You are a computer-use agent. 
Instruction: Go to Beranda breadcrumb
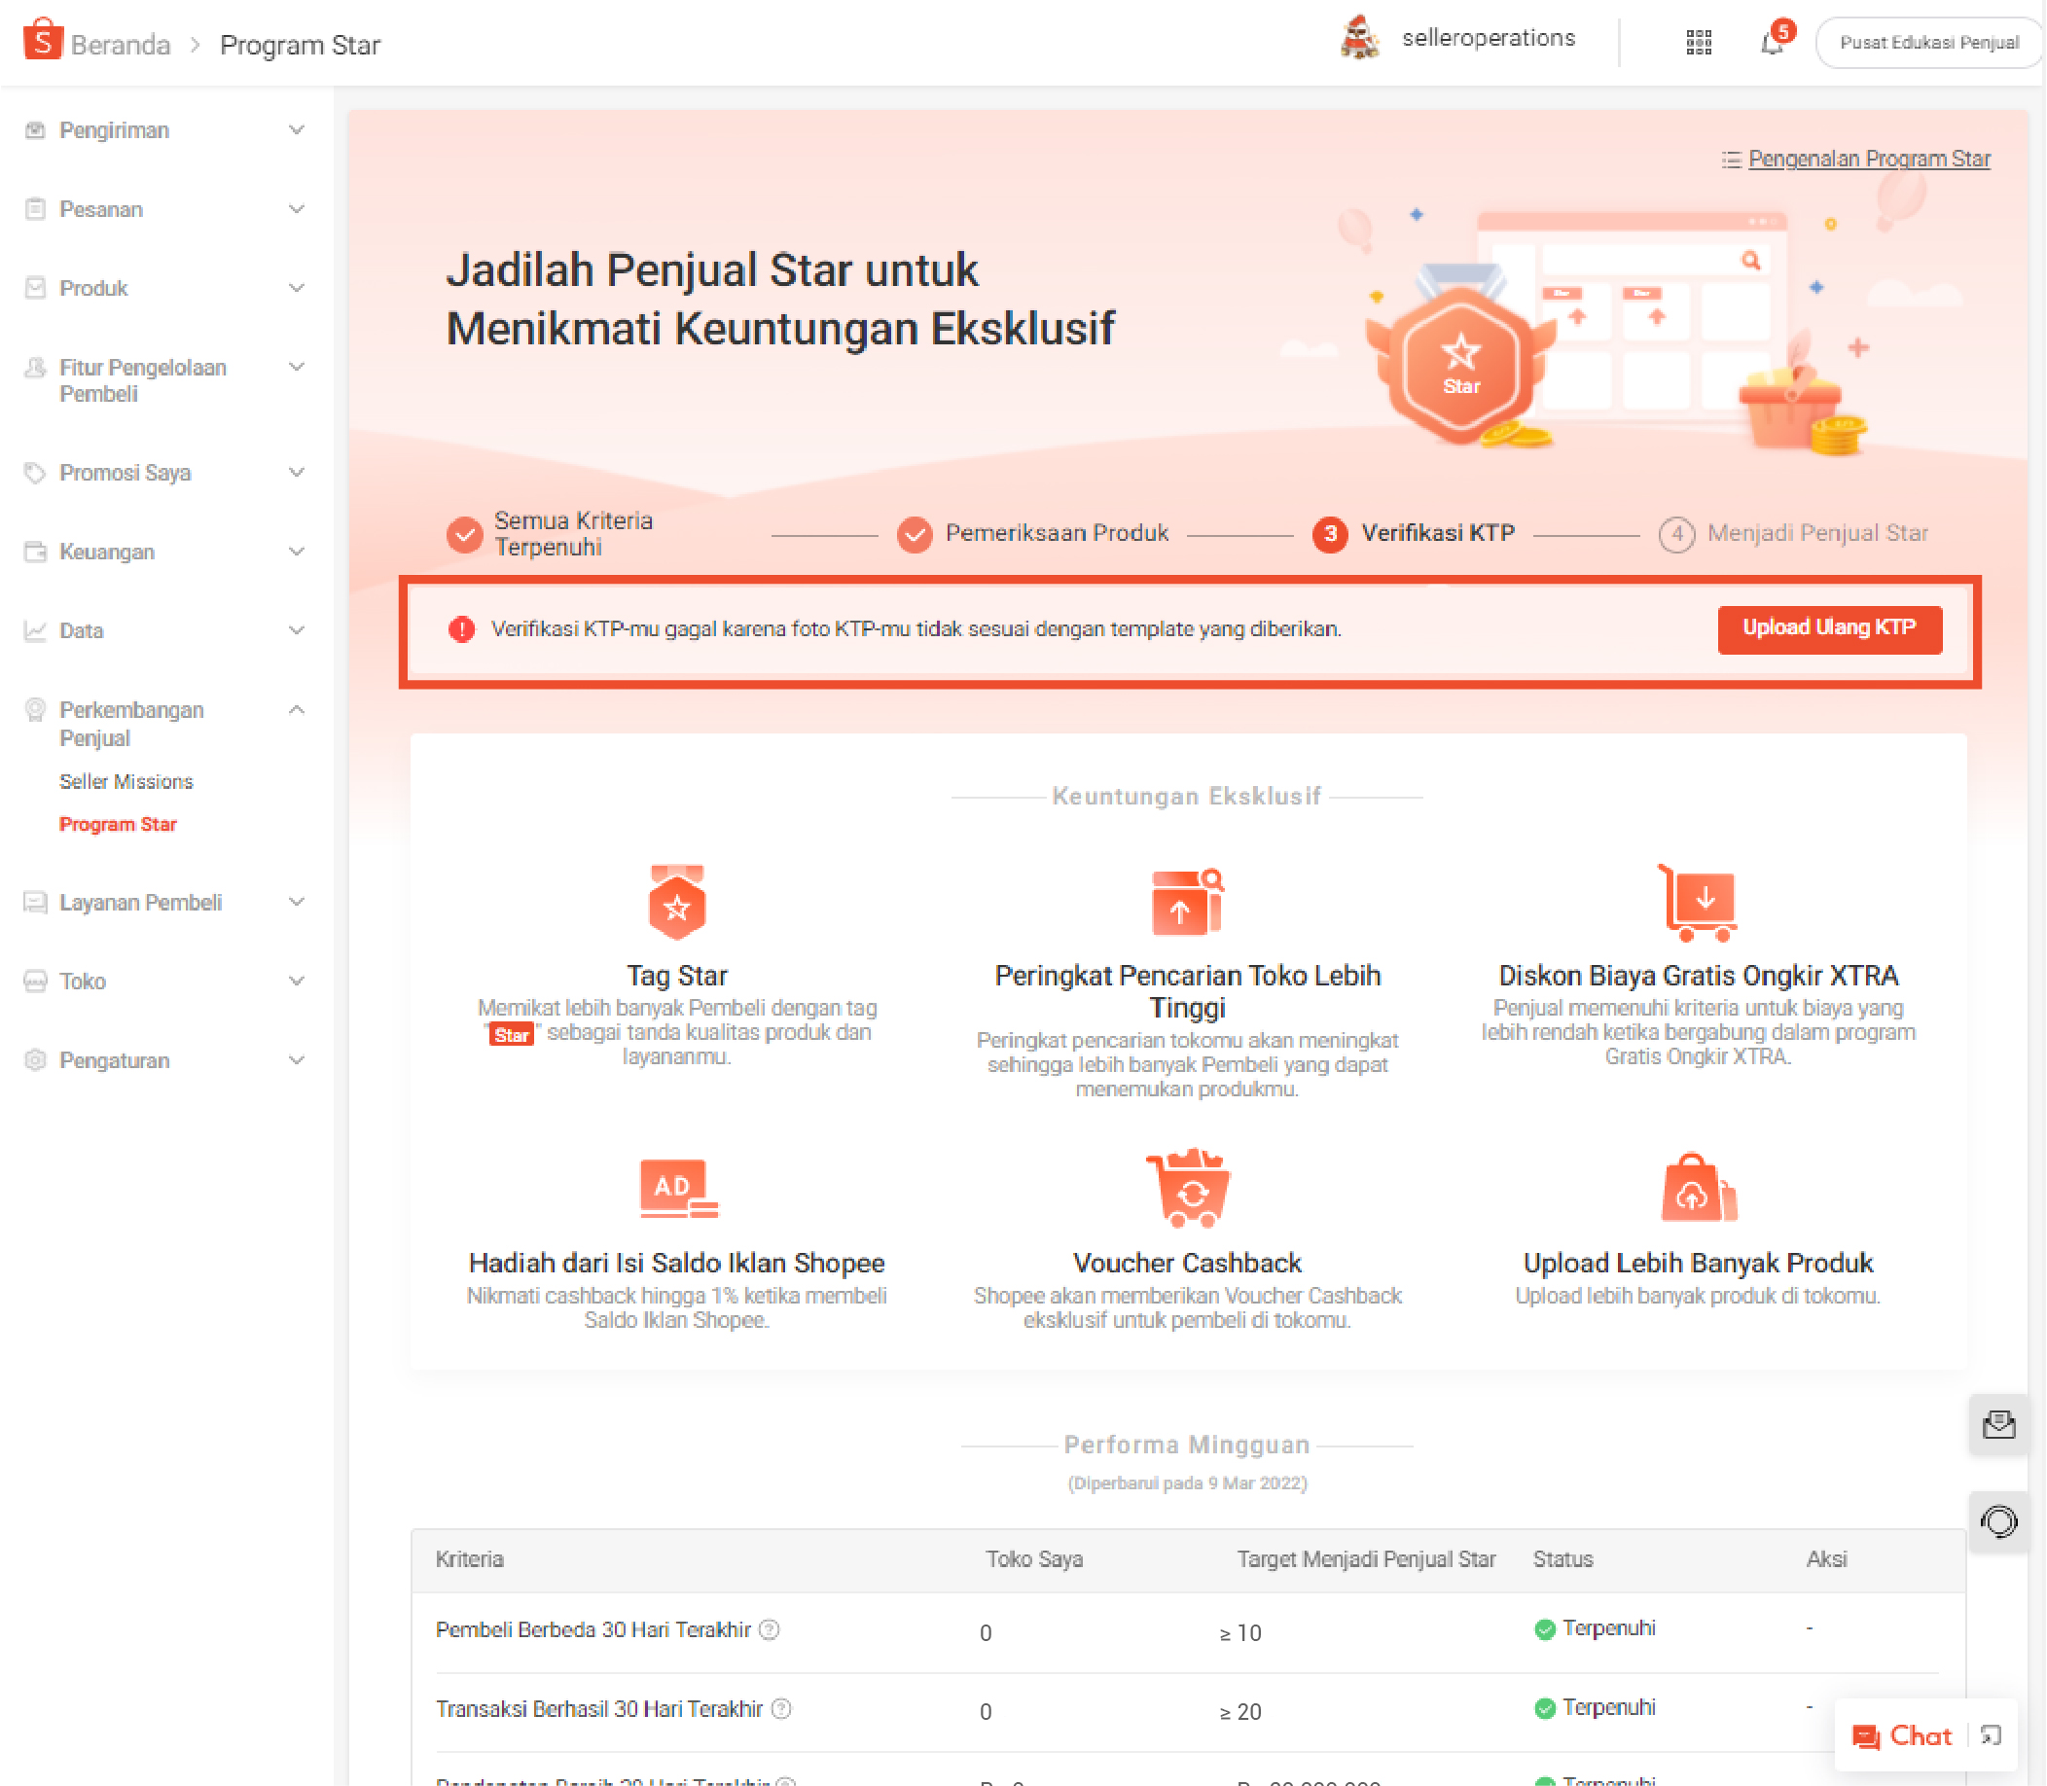pos(121,45)
